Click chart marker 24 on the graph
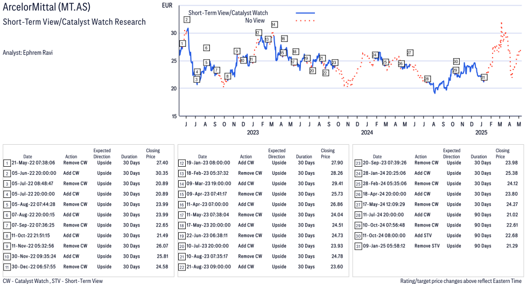Viewport: 527px width, 284px height. (x=375, y=55)
